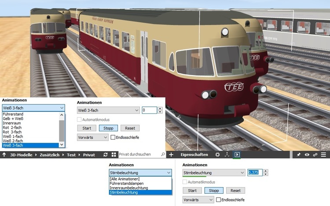Click the refresh catalog icon
Screen dimensions: 330x206
[x=106, y=155]
